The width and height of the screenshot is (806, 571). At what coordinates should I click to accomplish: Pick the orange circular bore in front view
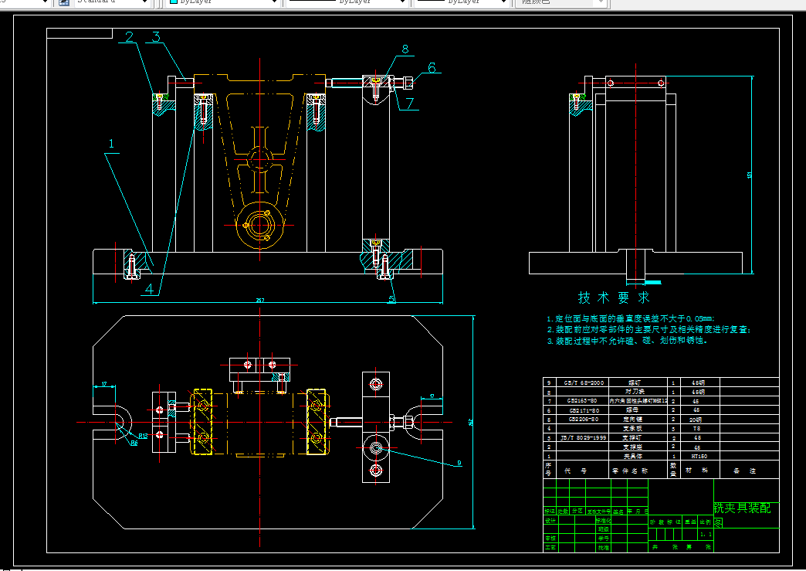[261, 224]
